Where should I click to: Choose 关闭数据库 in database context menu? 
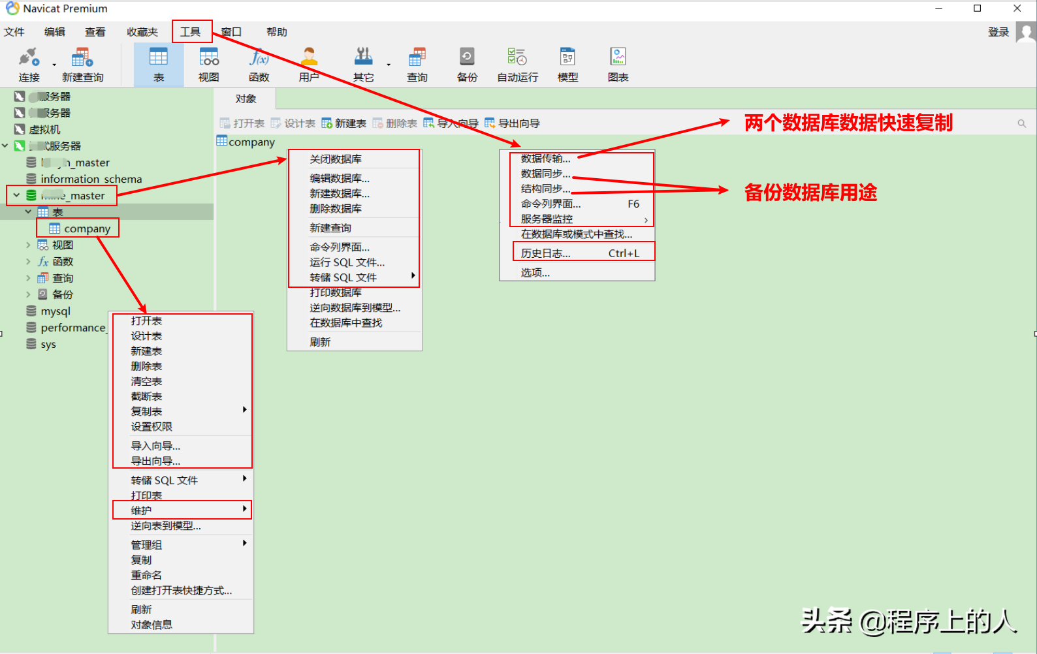pyautogui.click(x=355, y=159)
